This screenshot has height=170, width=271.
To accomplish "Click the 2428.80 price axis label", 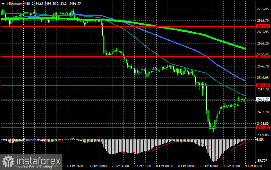I will click(263, 124).
